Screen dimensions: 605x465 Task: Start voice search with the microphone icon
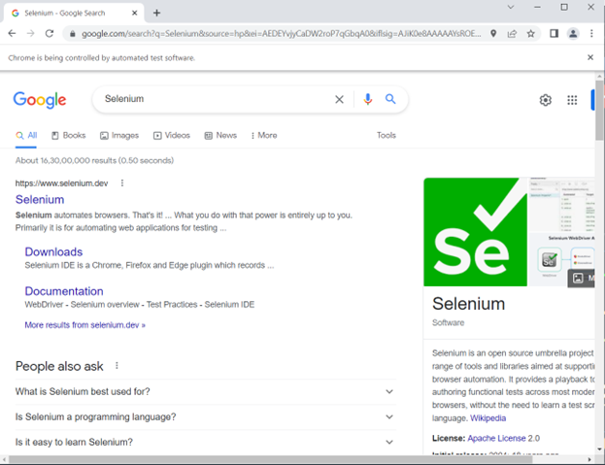coord(368,99)
